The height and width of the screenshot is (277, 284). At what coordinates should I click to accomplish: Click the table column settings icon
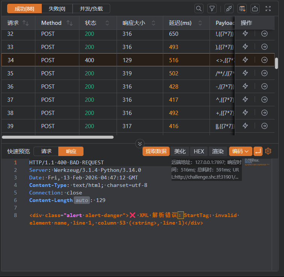pos(242,8)
